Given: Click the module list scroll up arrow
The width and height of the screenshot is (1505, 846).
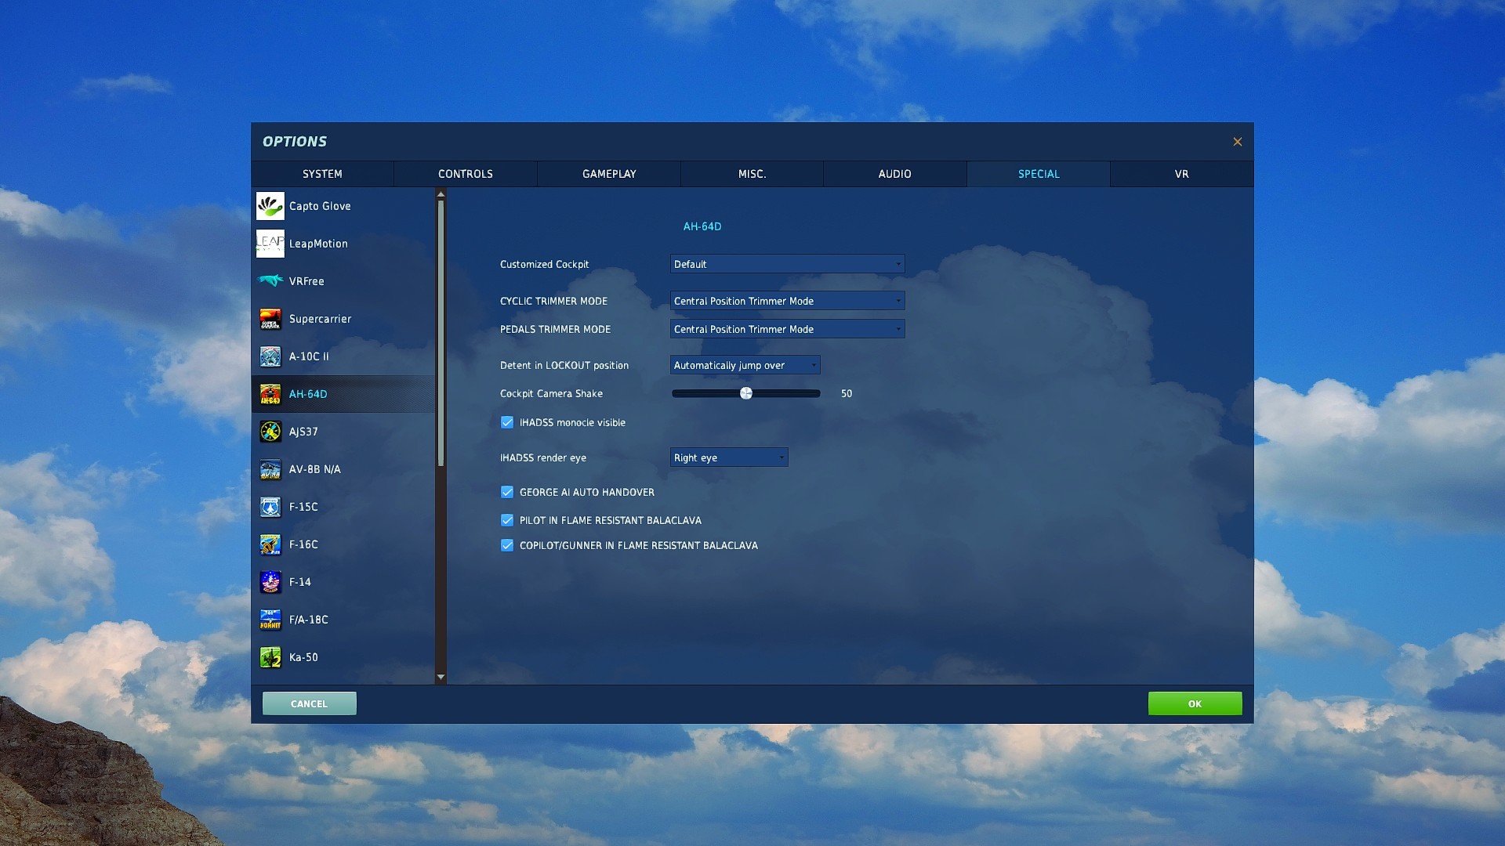Looking at the screenshot, I should pyautogui.click(x=441, y=193).
